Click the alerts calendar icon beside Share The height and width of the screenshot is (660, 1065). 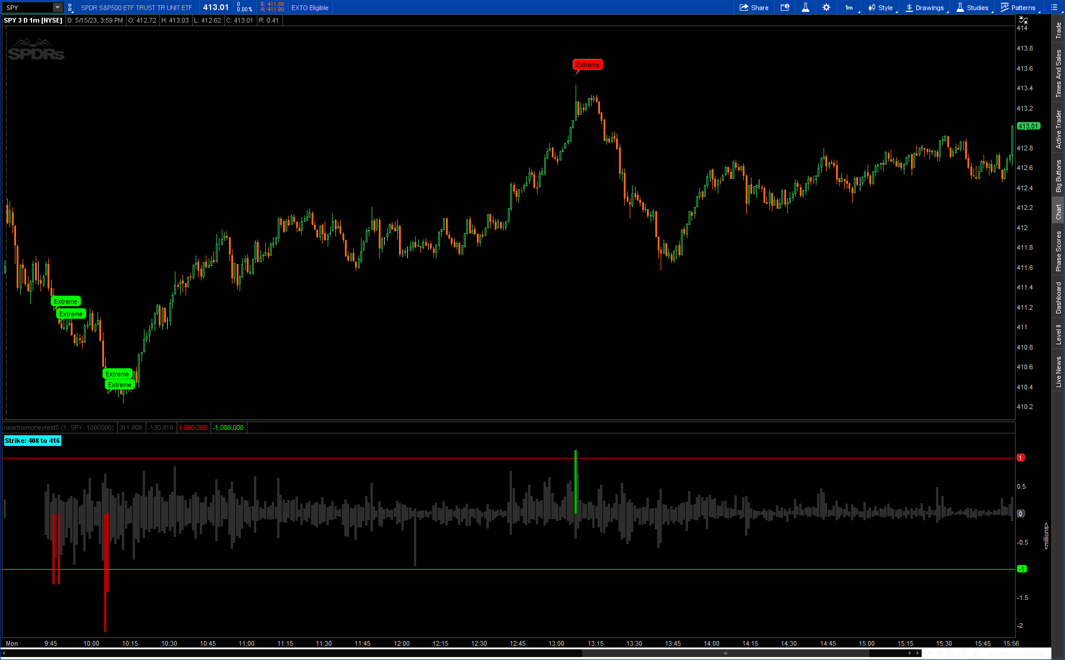tap(785, 8)
